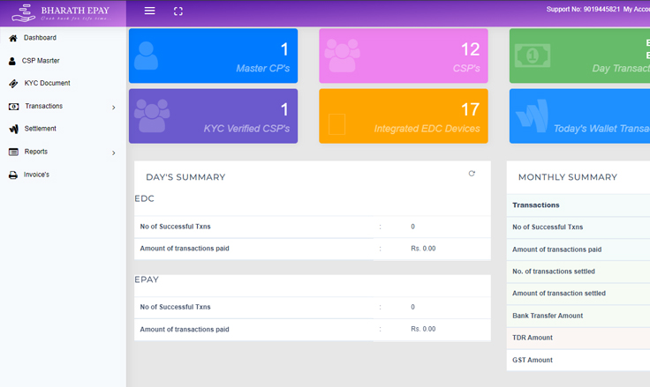Click the Support No text
The height and width of the screenshot is (387, 650).
583,9
